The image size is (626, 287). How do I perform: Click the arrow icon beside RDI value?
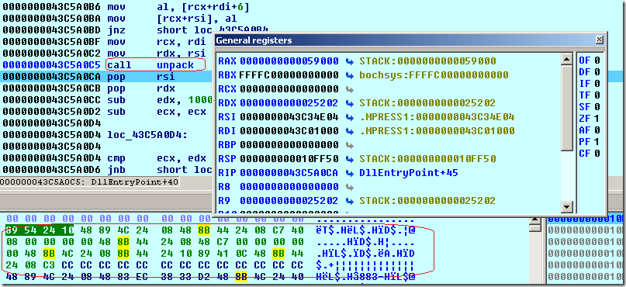349,131
